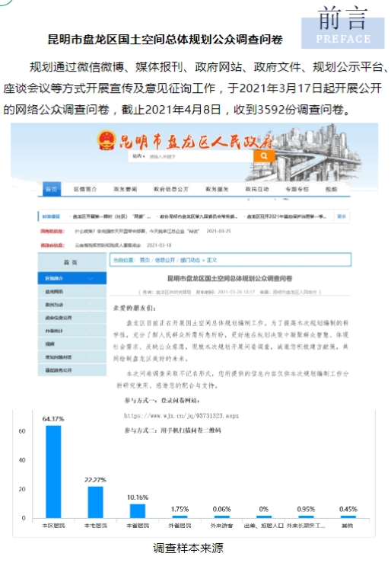Open the 区情简介 navigation tab
The image size is (391, 563).
click(x=85, y=189)
